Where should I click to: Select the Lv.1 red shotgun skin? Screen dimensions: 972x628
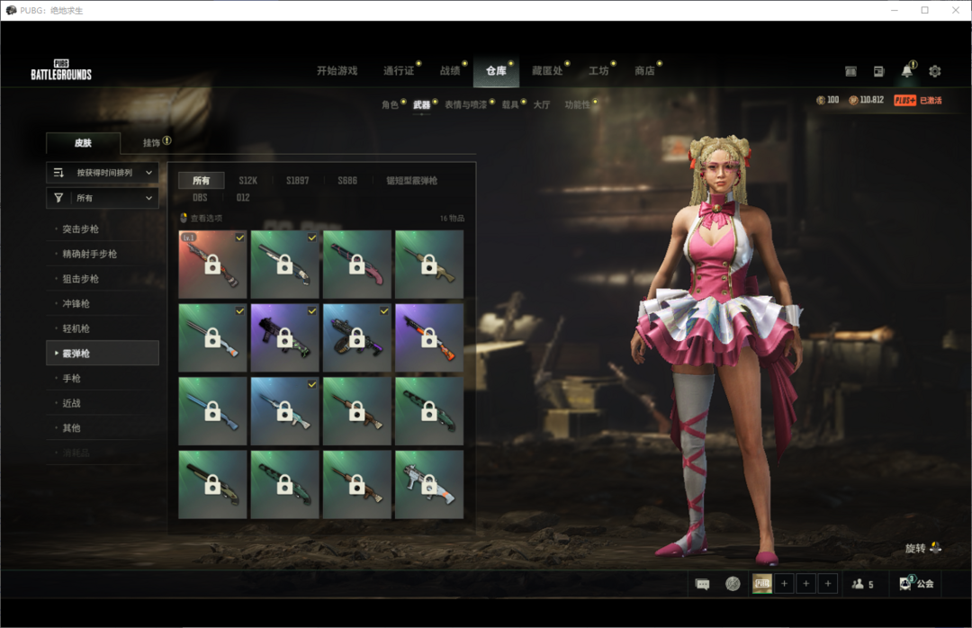click(212, 265)
